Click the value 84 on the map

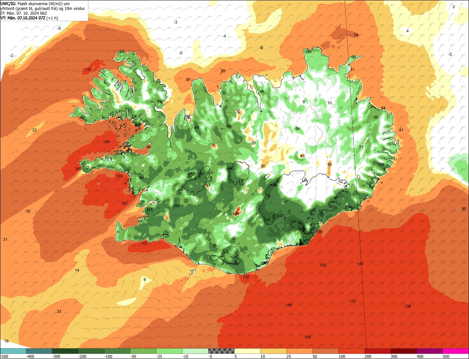tap(141, 178)
